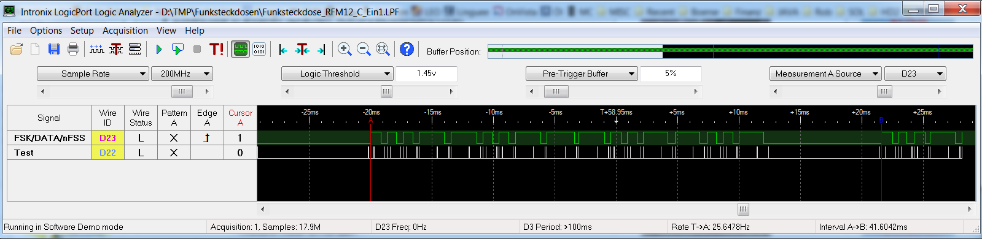Print using the printer icon

tap(73, 49)
